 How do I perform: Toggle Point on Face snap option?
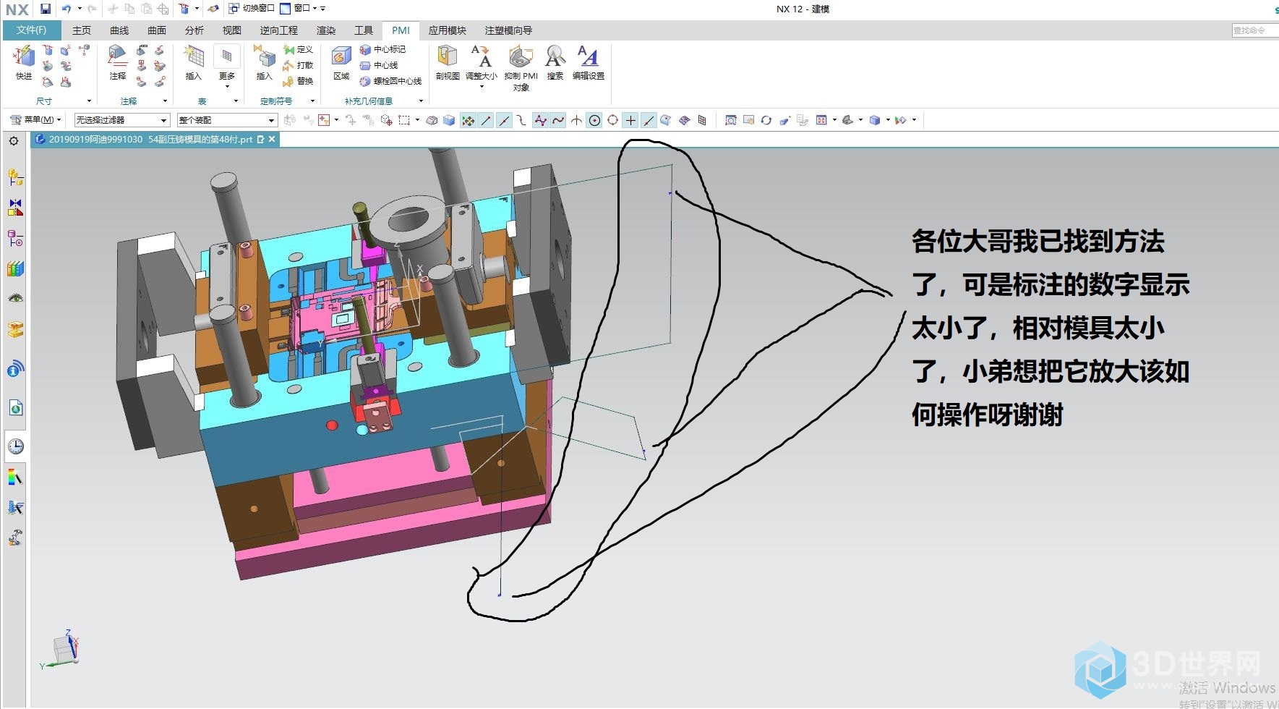[x=666, y=120]
